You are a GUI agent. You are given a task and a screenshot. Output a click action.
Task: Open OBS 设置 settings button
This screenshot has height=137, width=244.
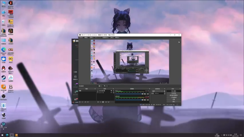(174, 100)
